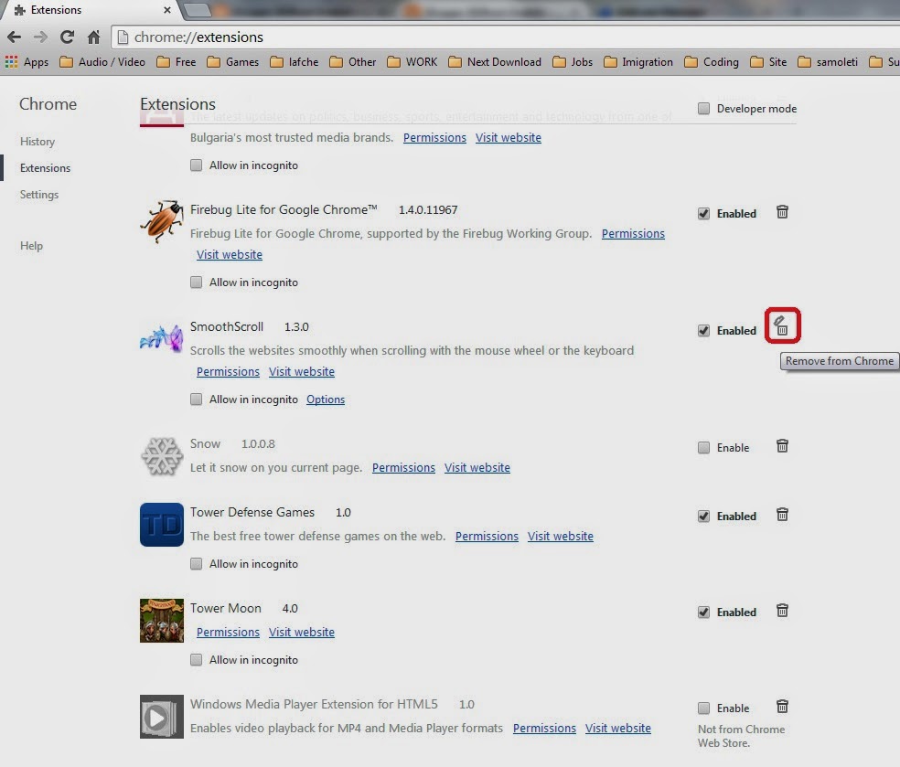Open SmoothScroll Options
The height and width of the screenshot is (767, 900).
pos(326,399)
